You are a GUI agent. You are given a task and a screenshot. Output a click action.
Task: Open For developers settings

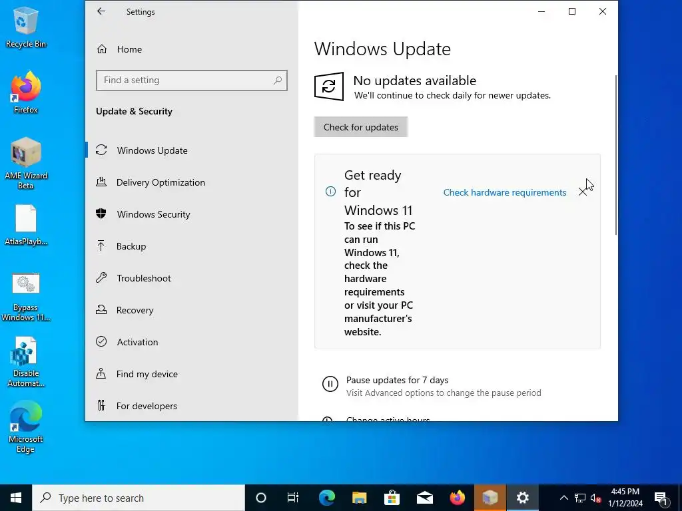pyautogui.click(x=191, y=406)
